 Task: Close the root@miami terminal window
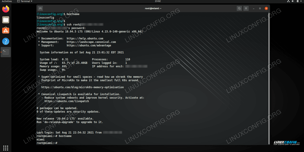point(266,8)
